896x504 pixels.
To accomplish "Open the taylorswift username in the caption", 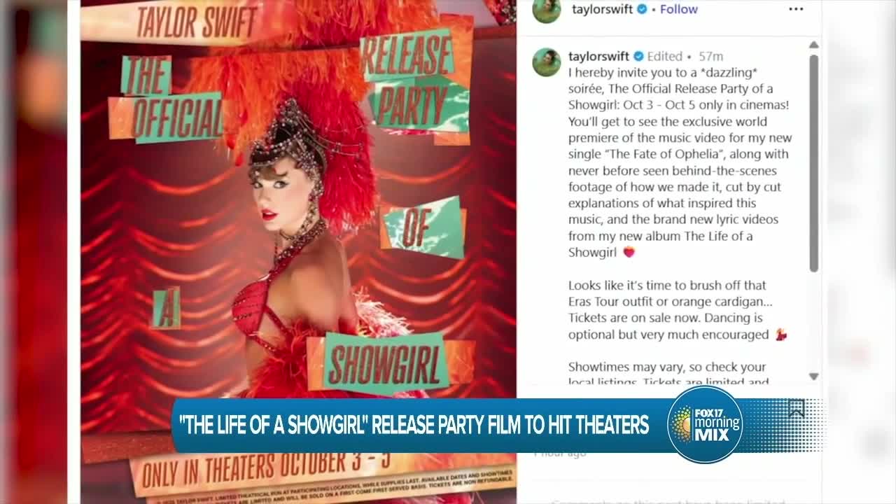I will pos(598,57).
